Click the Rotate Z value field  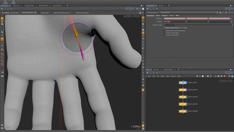point(219,22)
